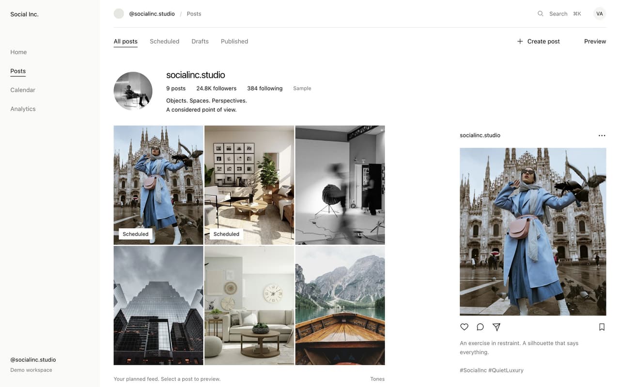Select the Milan cathedral post thumbnail

tap(158, 185)
